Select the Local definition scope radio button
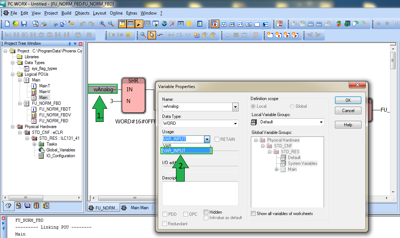The height and width of the screenshot is (238, 400). click(x=254, y=106)
